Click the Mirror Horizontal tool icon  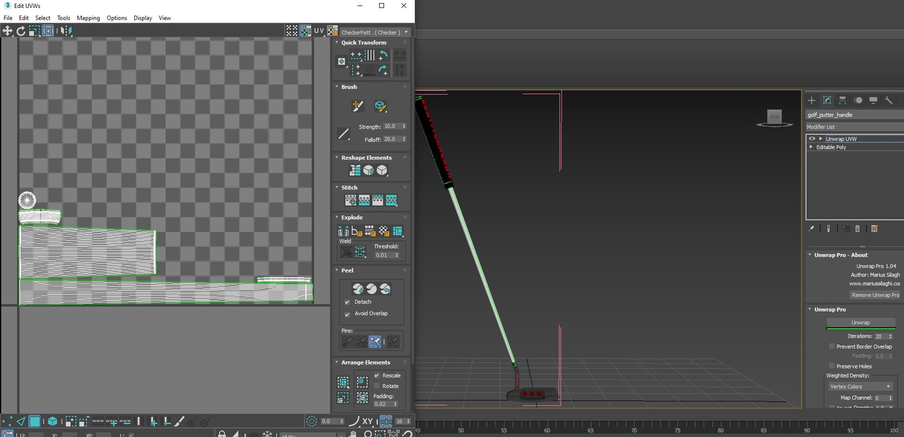(x=67, y=31)
